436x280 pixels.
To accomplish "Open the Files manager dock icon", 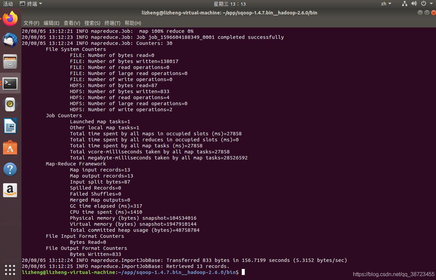I will tap(10, 62).
